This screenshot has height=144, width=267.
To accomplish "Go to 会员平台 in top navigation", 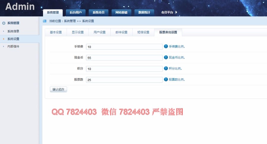I will pos(167,12).
